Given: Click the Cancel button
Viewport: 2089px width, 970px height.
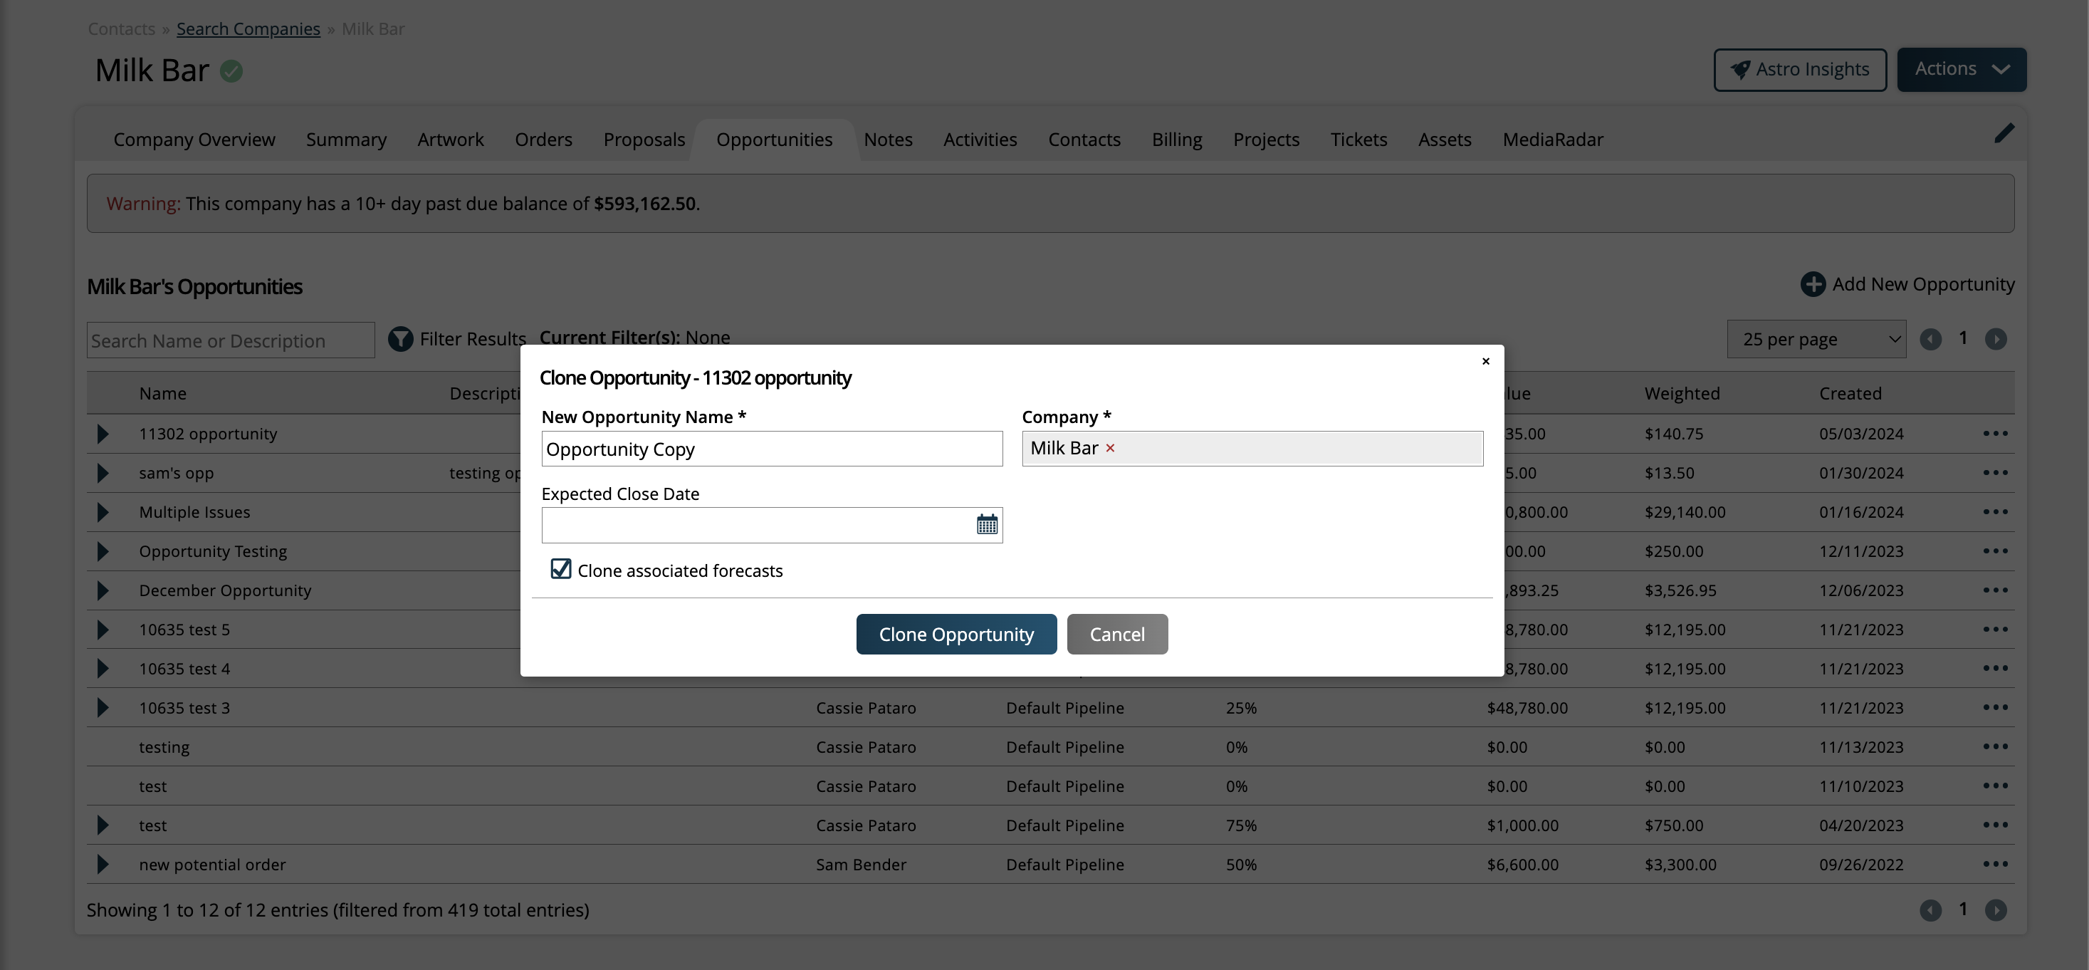Looking at the screenshot, I should [1116, 635].
